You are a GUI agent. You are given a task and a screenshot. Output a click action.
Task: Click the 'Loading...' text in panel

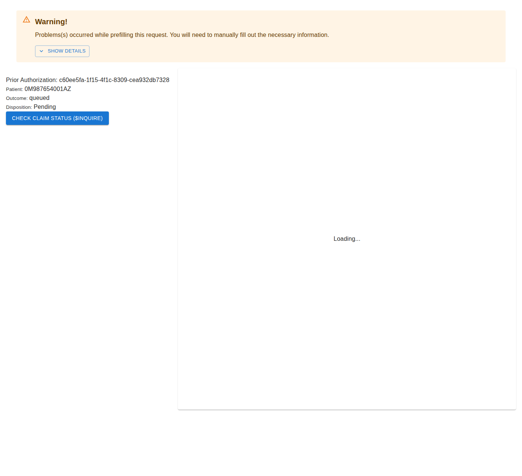click(347, 239)
